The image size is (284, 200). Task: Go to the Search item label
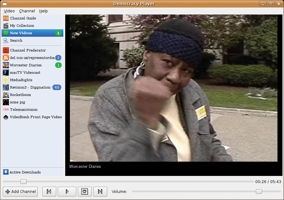point(16,40)
